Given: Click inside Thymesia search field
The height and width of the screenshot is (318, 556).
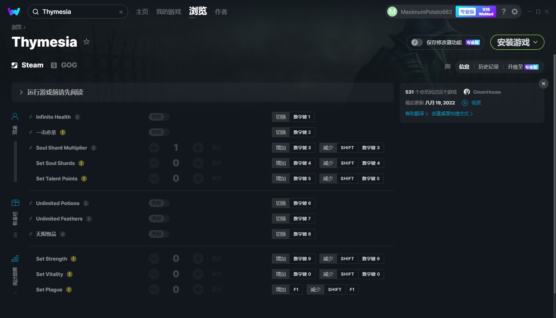Looking at the screenshot, I should coord(79,12).
